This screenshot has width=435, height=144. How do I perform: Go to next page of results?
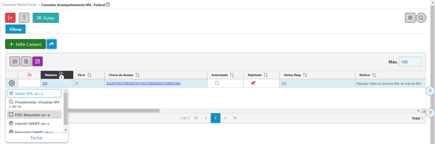point(225,118)
